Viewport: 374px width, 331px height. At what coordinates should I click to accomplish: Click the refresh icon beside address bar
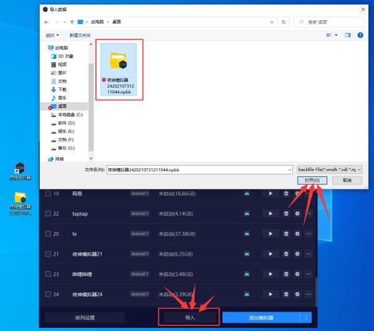(284, 22)
